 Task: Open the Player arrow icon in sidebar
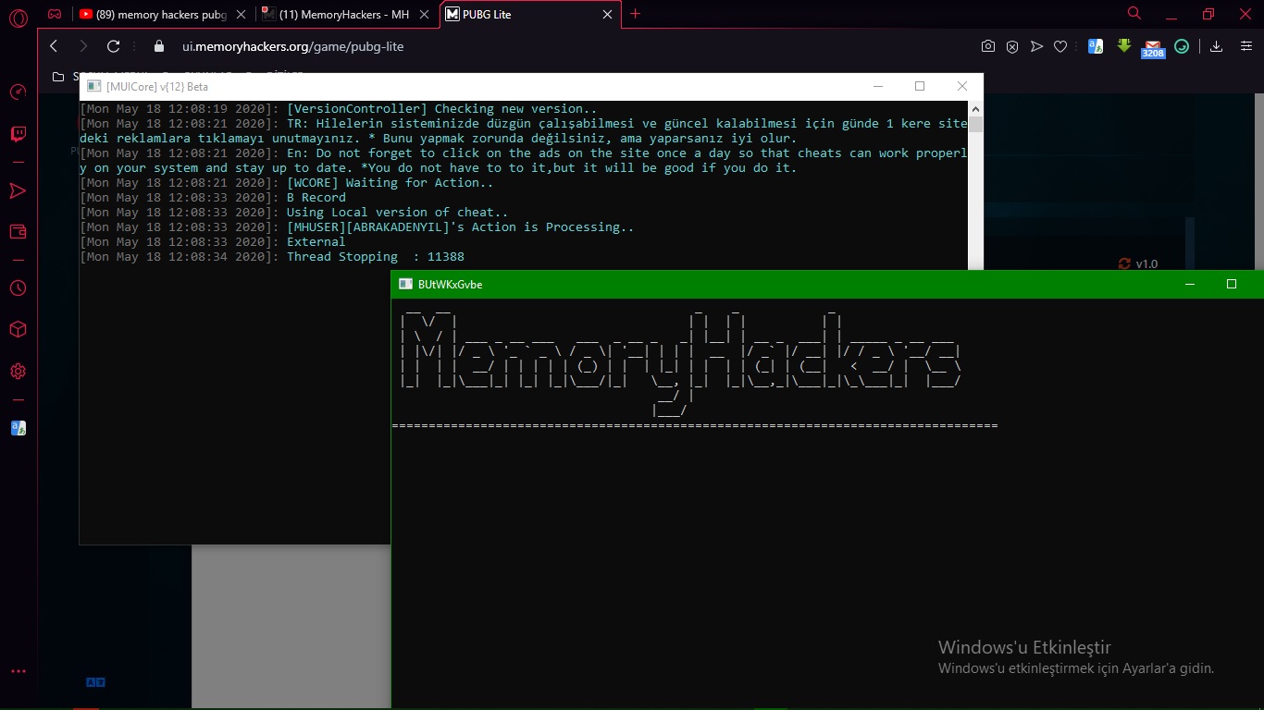[18, 190]
